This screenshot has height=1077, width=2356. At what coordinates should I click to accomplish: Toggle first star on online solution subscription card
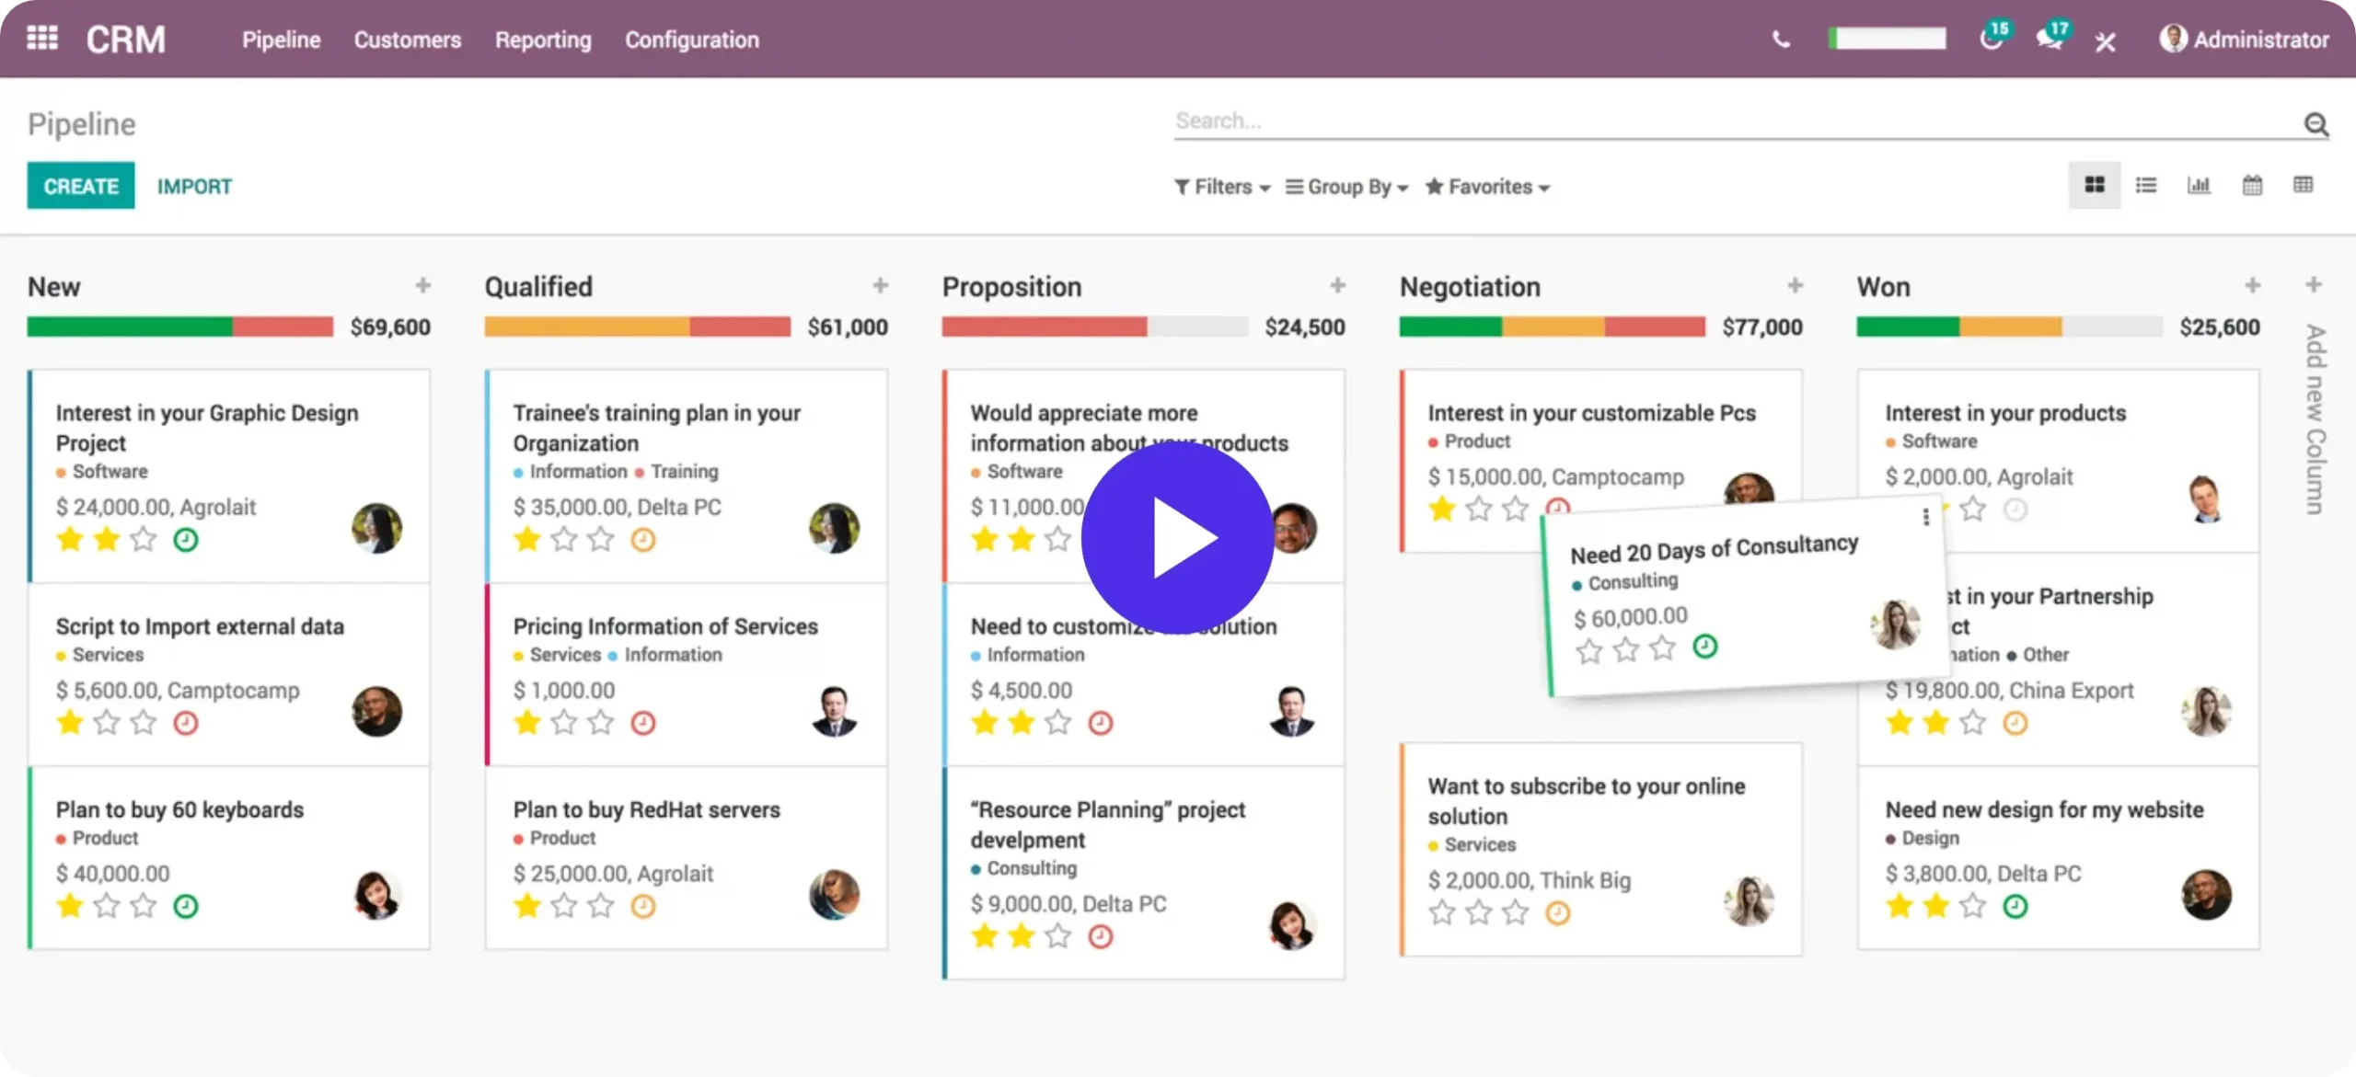(x=1442, y=912)
